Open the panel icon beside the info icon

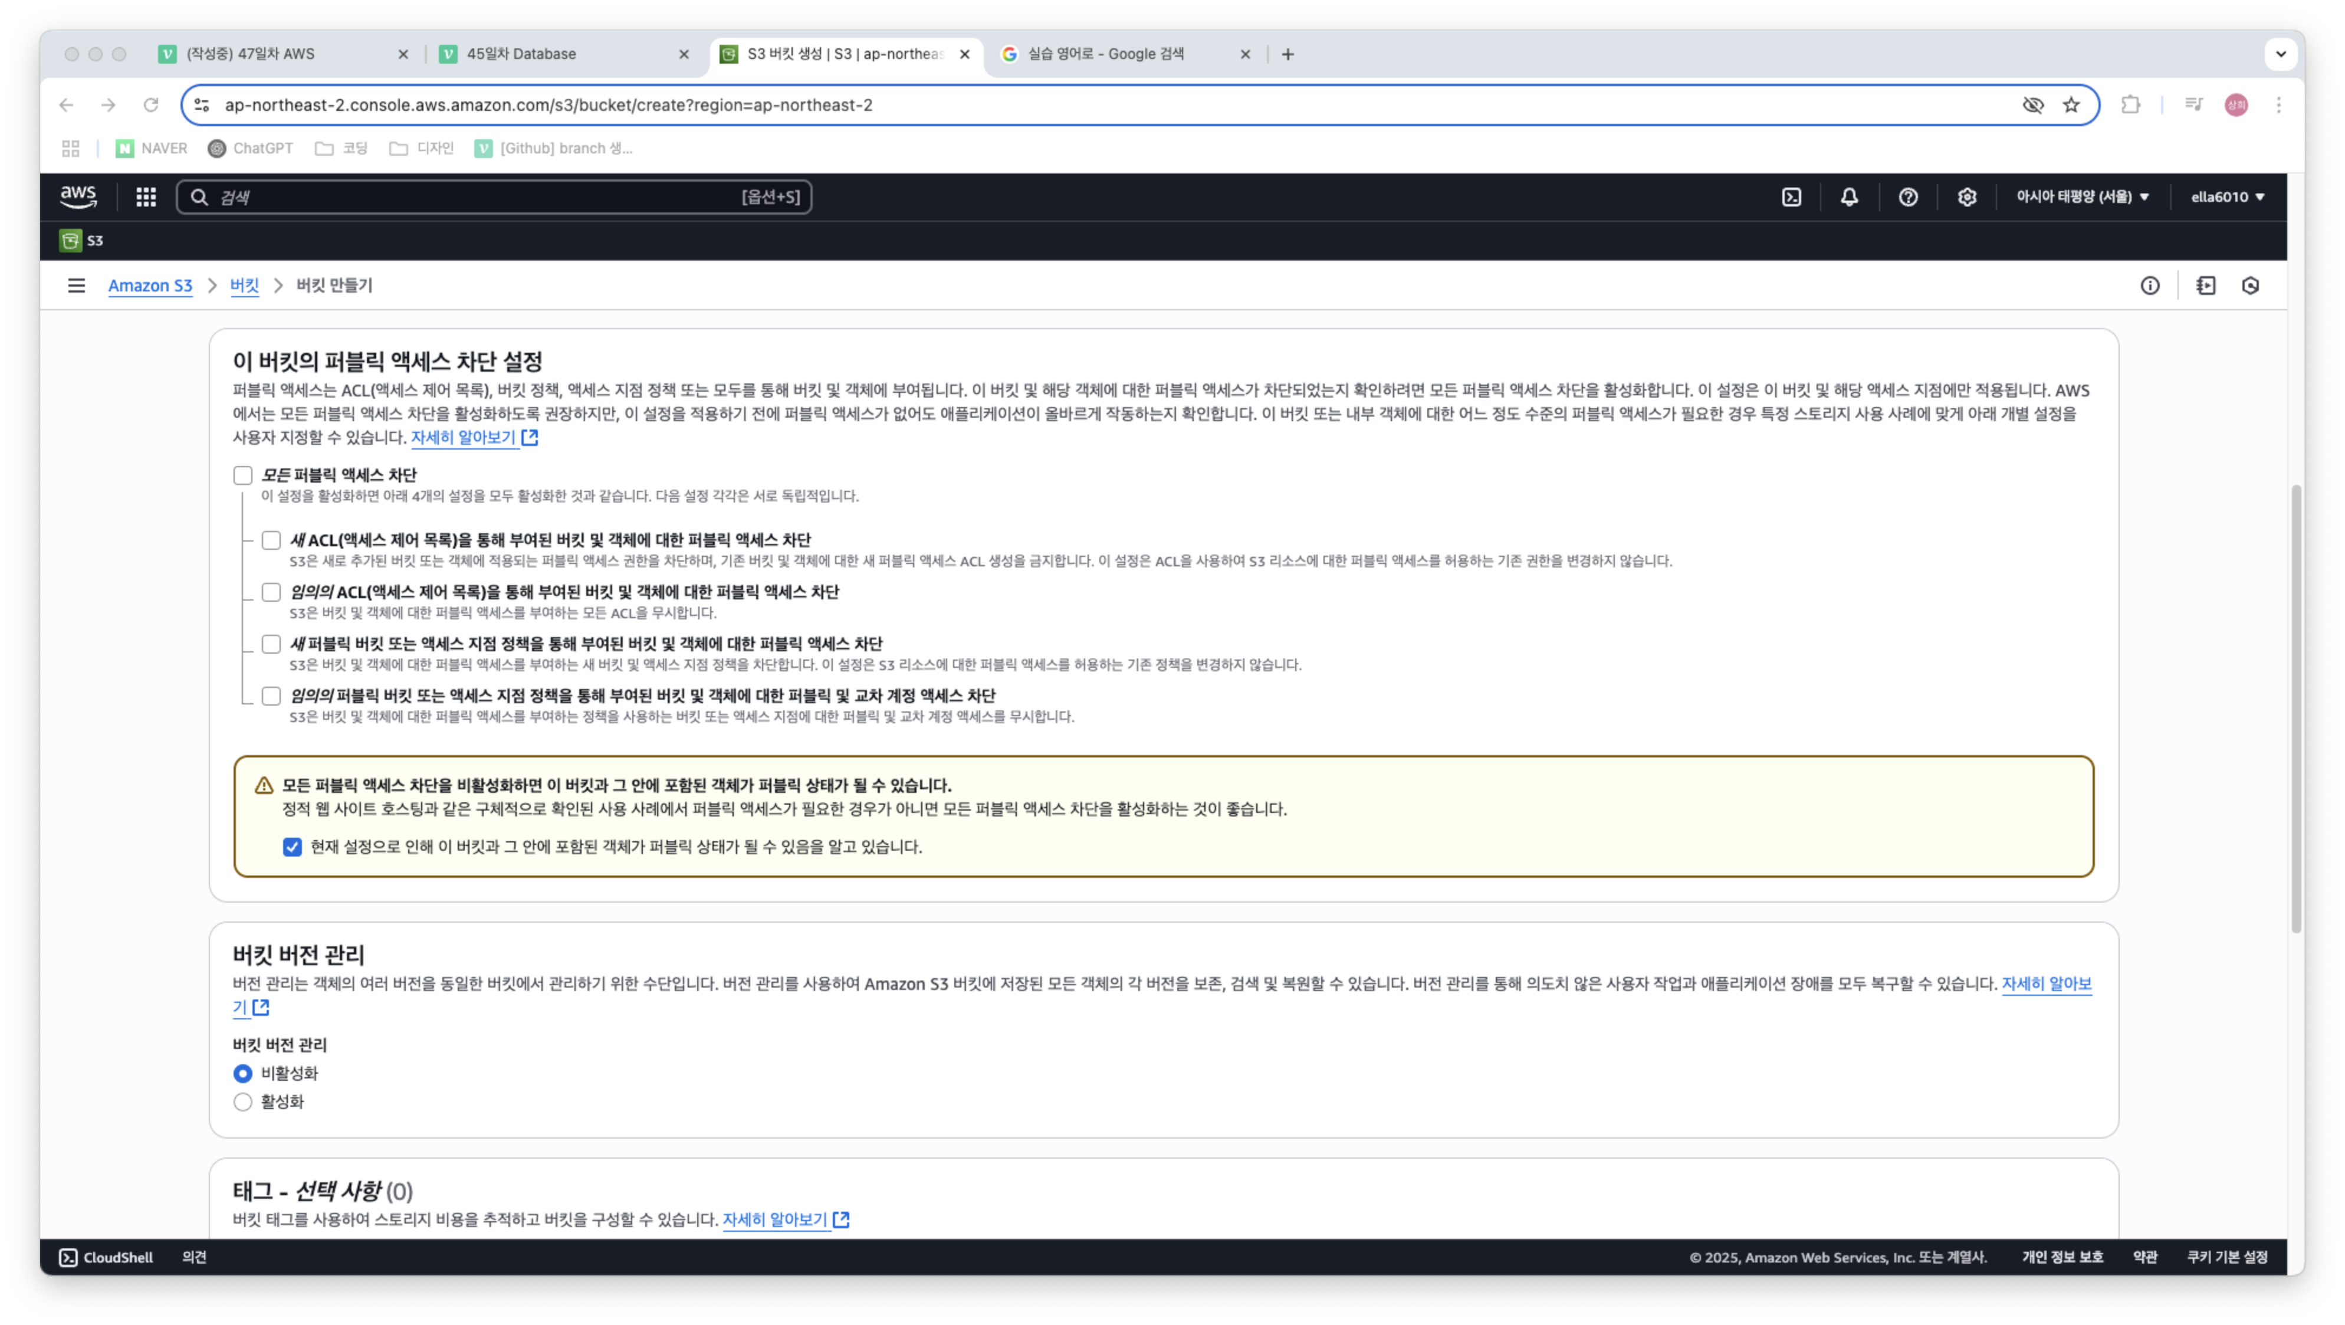tap(2206, 286)
